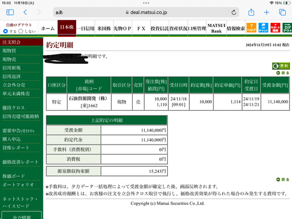Show the Safari tab overview icon
292x219 pixels.
[x=282, y=12]
